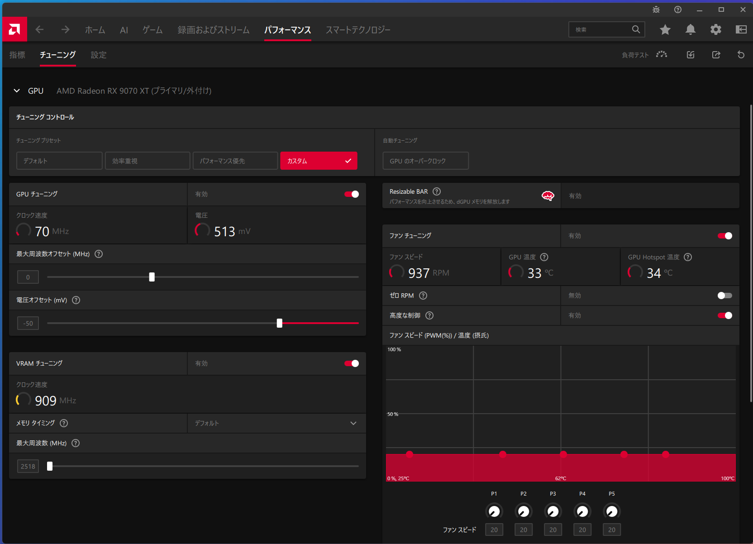Click the P5 fan speed dial
The image size is (753, 544).
pos(612,511)
